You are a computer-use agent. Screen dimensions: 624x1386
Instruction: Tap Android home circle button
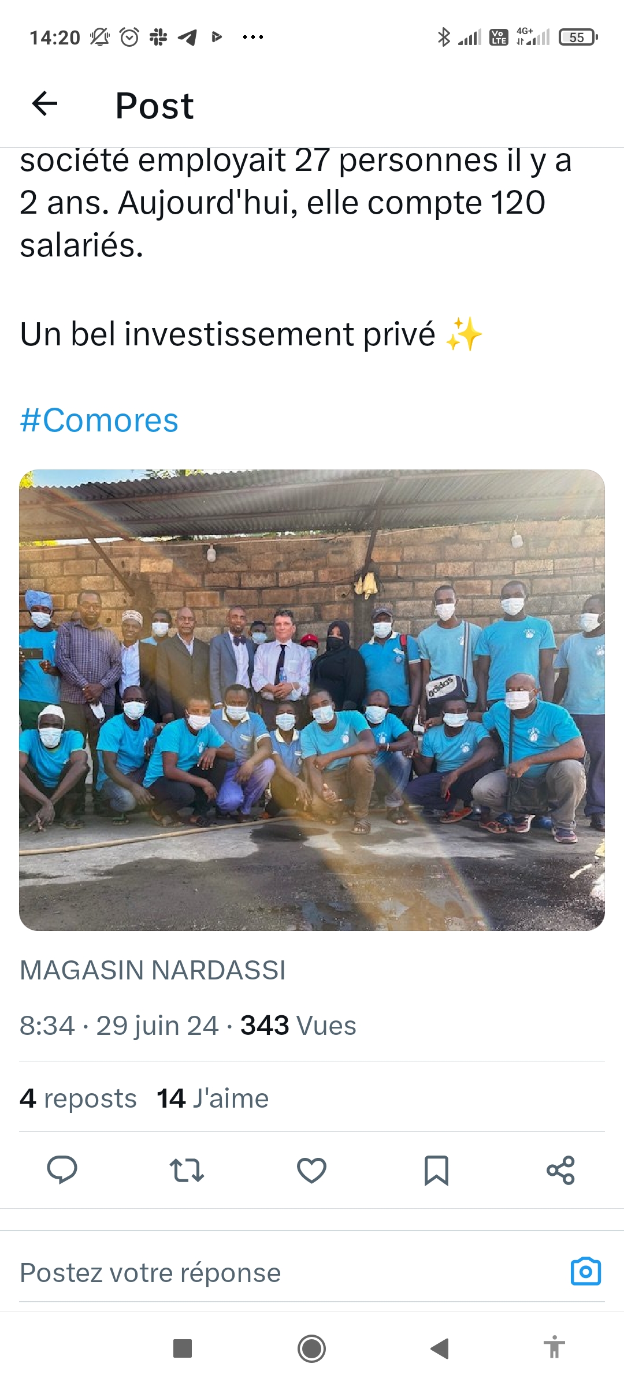click(311, 1348)
